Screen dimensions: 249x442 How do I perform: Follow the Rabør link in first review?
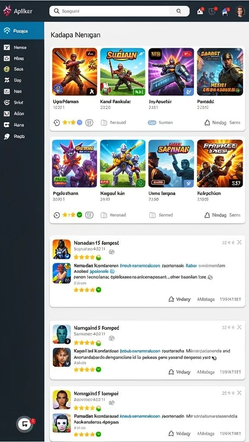192,265
